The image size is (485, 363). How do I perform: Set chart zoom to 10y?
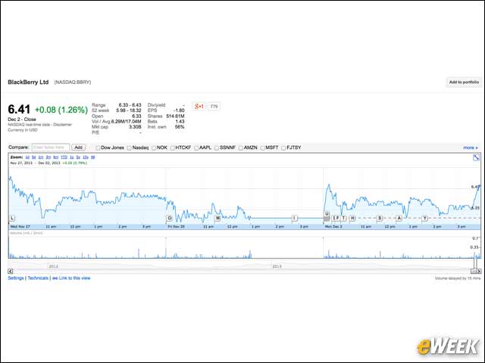tap(86, 157)
